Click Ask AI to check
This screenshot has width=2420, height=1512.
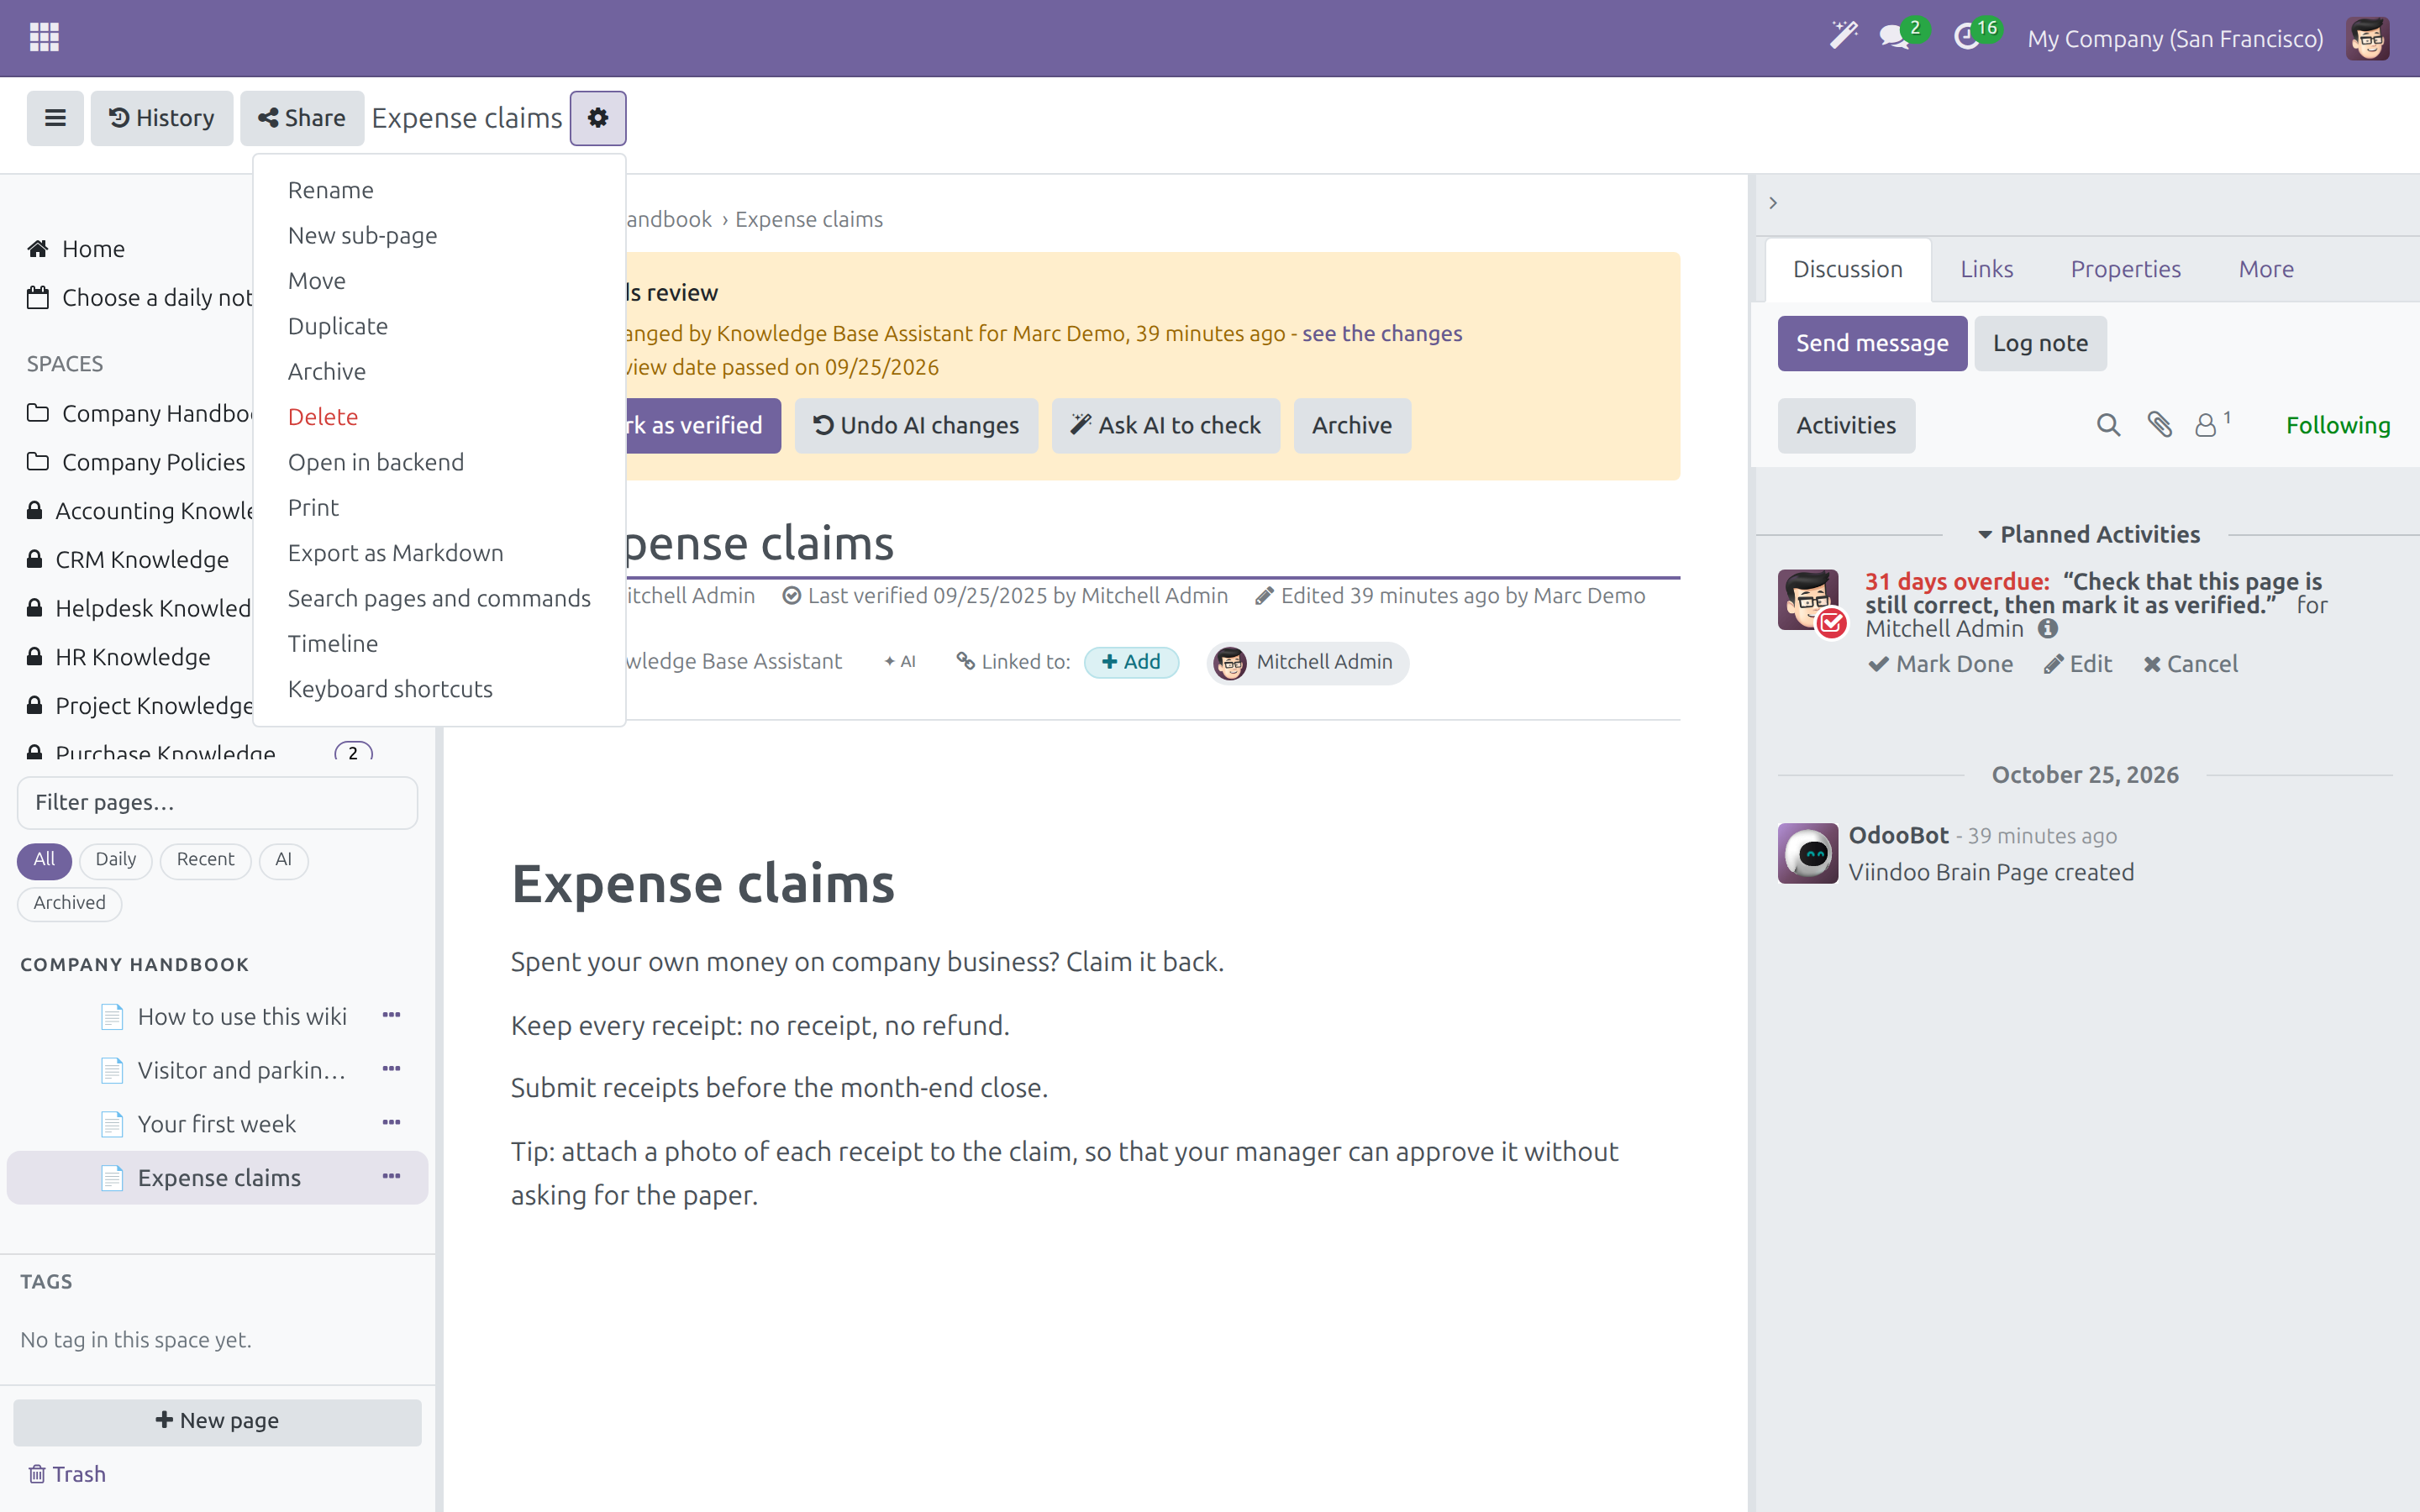1165,425
